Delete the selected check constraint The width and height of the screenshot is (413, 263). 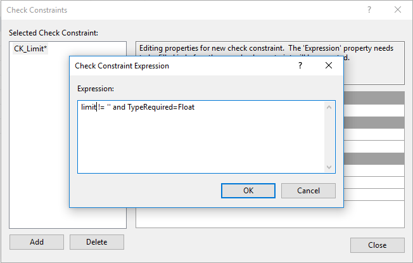(x=96, y=242)
